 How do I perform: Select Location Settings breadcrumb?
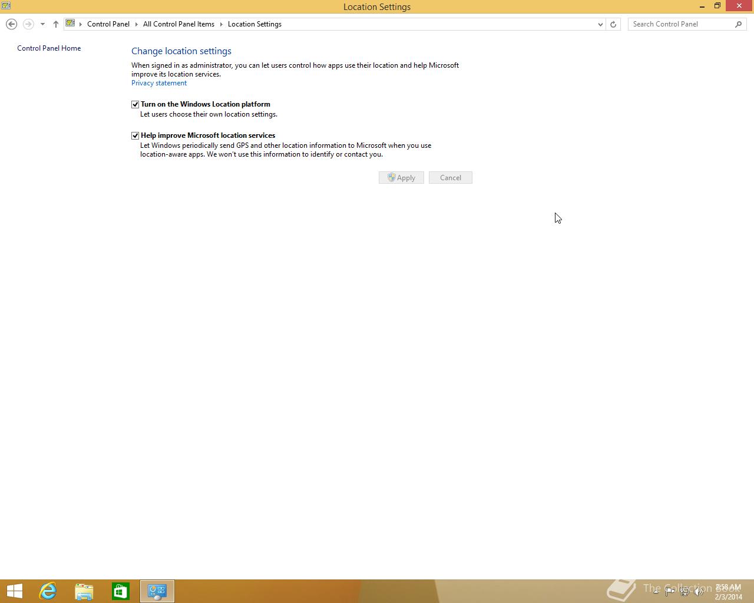[254, 24]
